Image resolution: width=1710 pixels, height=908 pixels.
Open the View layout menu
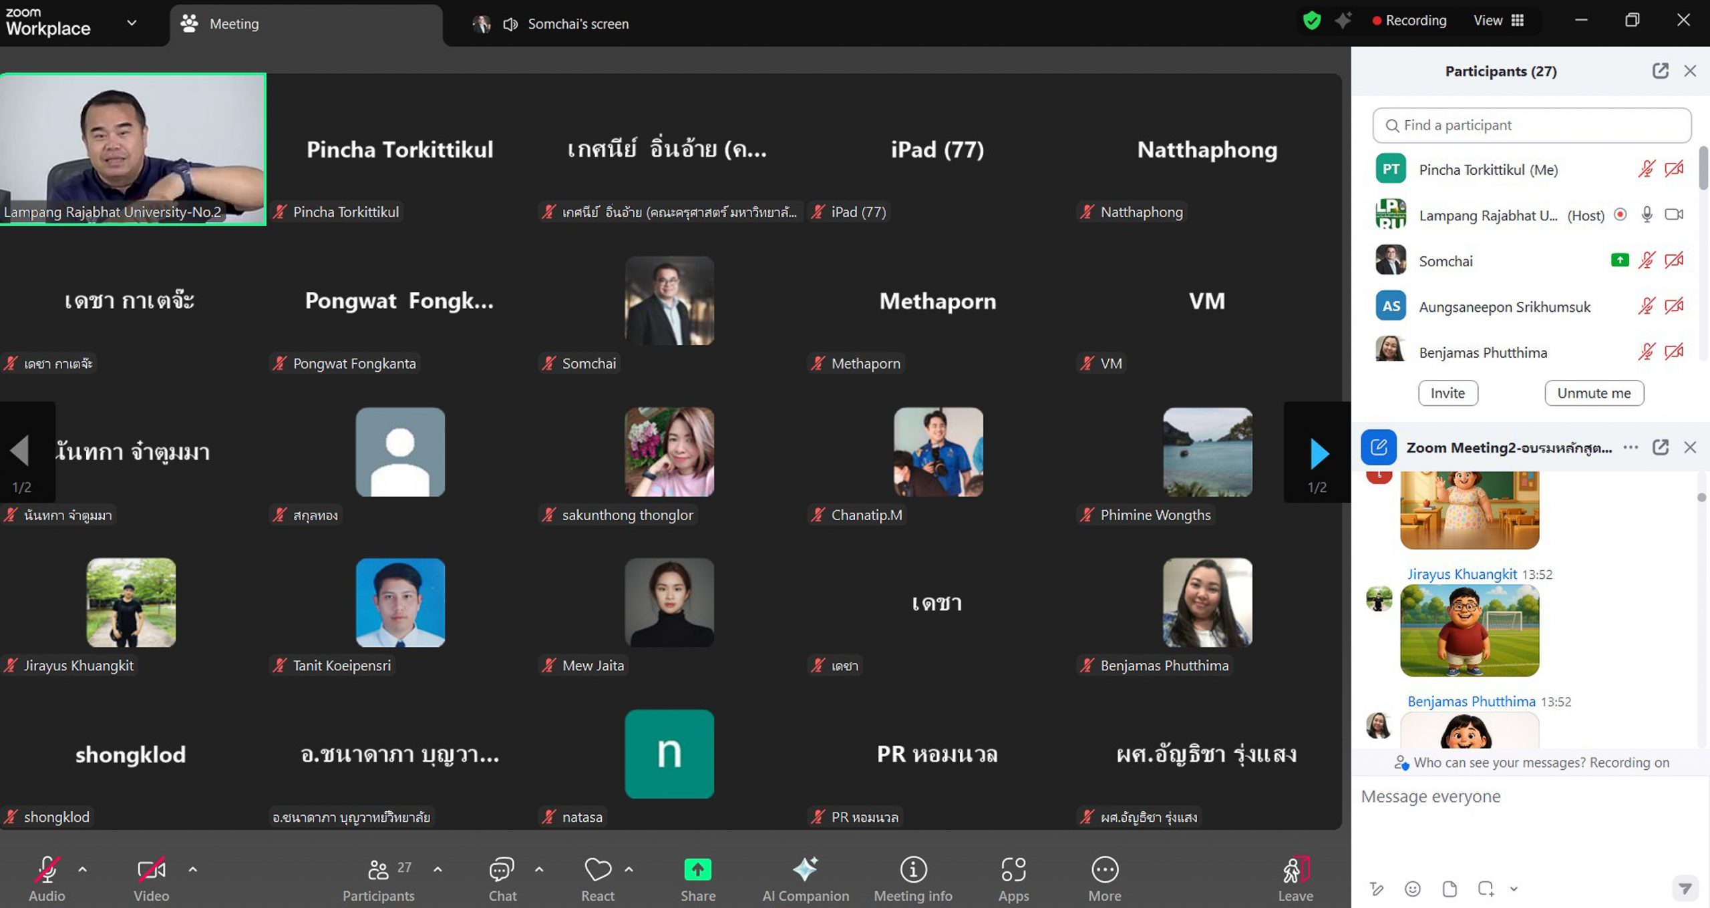pos(1499,21)
